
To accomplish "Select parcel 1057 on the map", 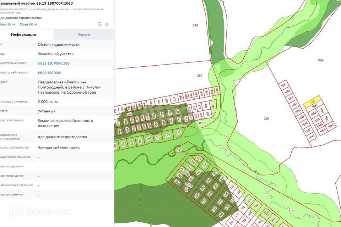I will click(283, 85).
